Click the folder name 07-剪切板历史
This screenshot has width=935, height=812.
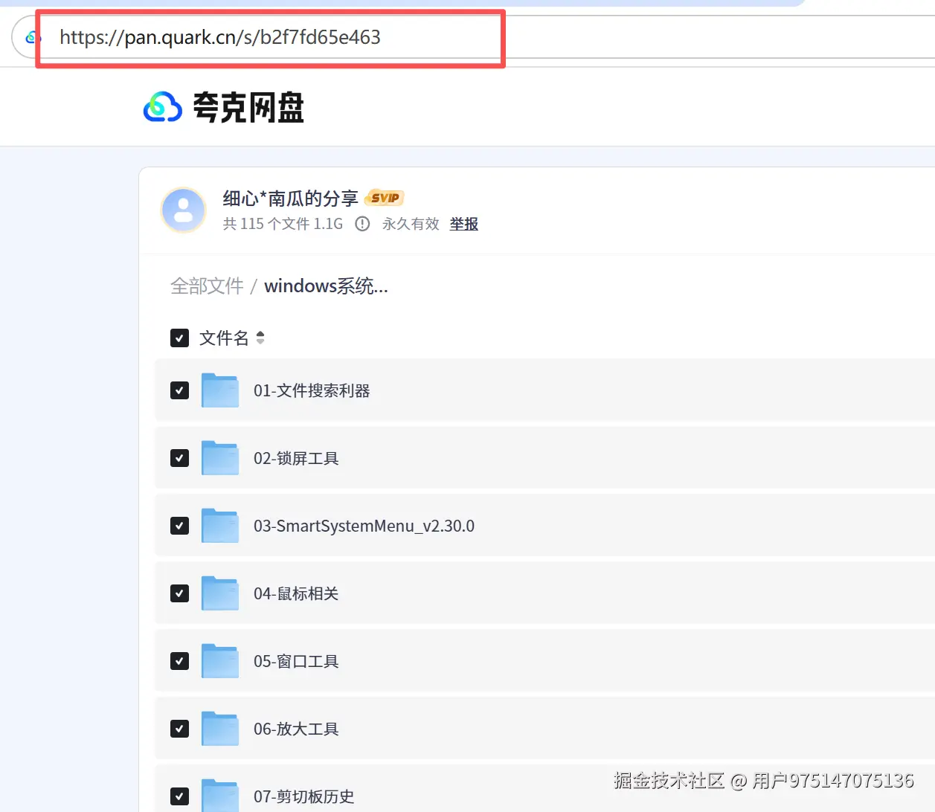click(x=303, y=796)
